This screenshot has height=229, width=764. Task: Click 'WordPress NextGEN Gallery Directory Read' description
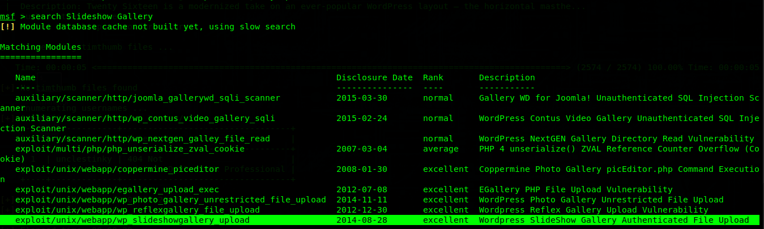click(616, 139)
